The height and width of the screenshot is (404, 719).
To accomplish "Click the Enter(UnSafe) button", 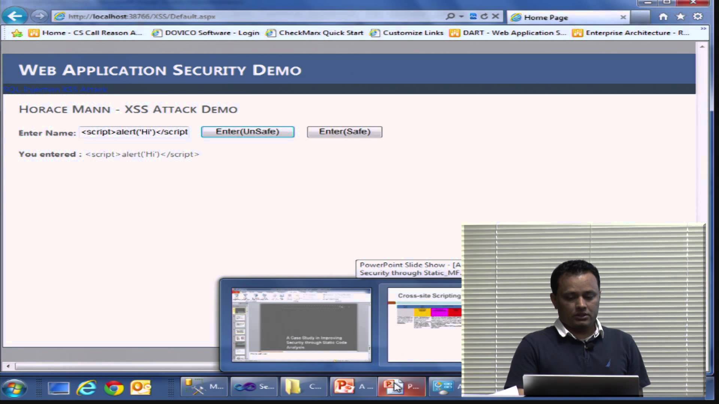I will click(248, 132).
